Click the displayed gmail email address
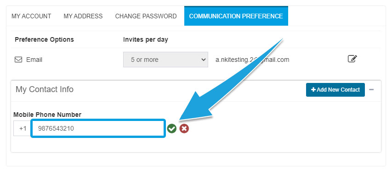The image size is (392, 170). (252, 60)
